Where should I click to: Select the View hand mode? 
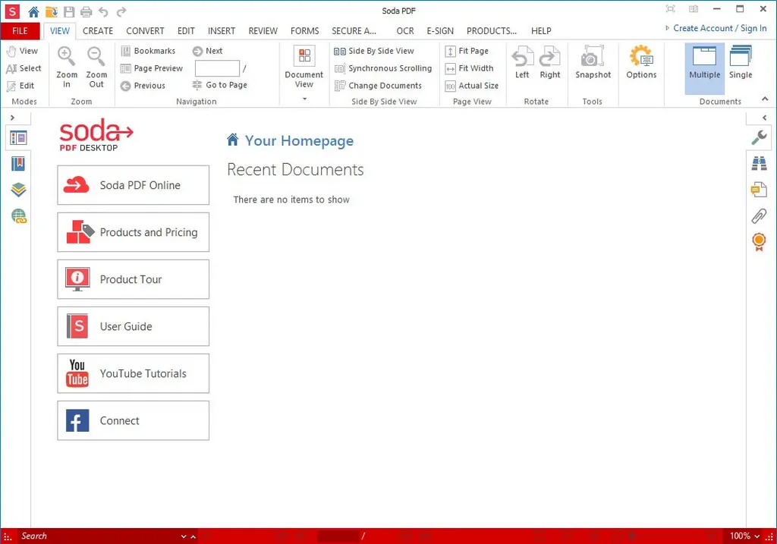[22, 51]
